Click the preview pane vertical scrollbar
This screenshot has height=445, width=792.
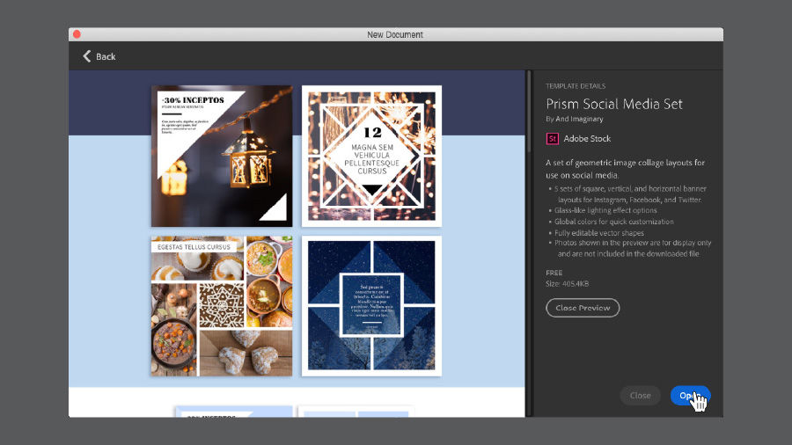[x=529, y=111]
